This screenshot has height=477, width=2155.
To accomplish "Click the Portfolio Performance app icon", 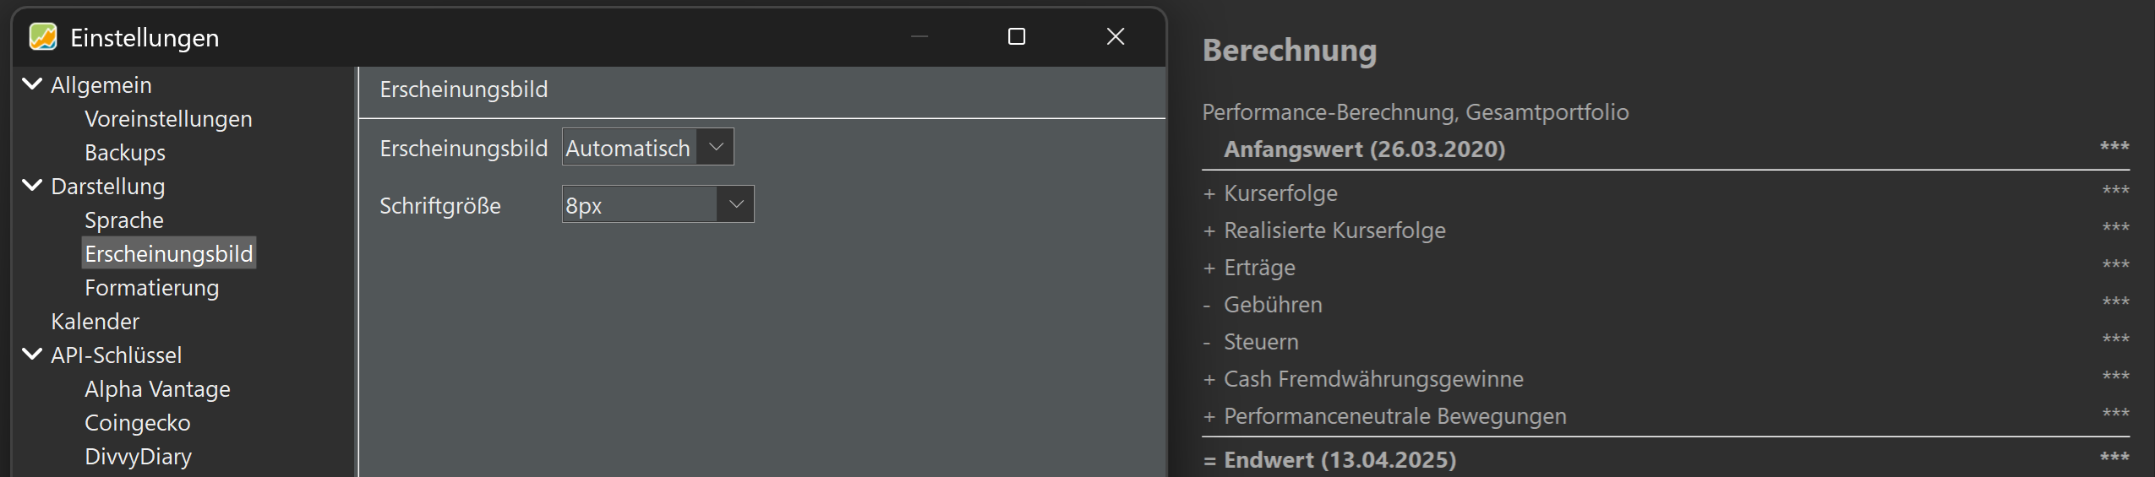I will click(43, 37).
